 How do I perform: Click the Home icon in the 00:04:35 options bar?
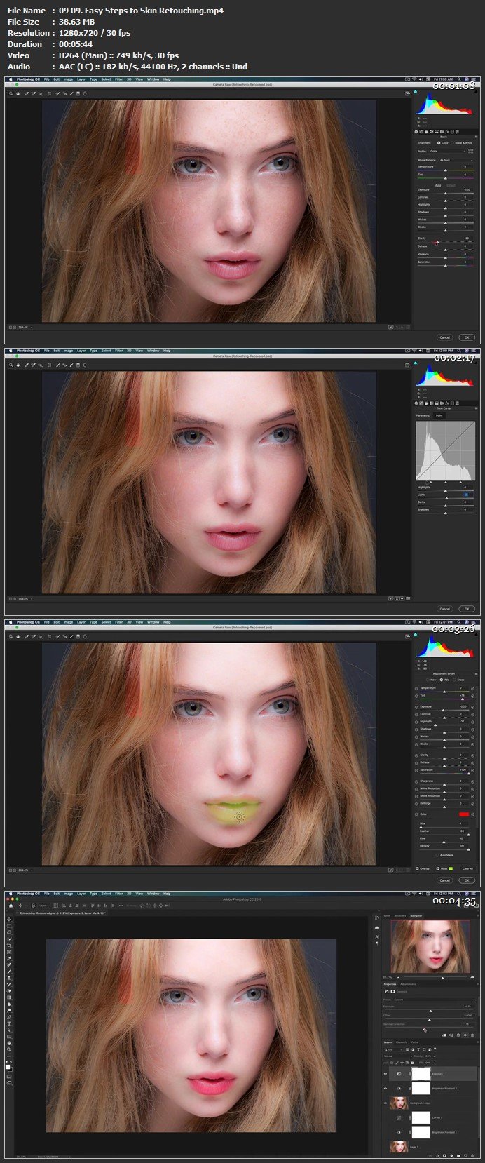[11, 906]
